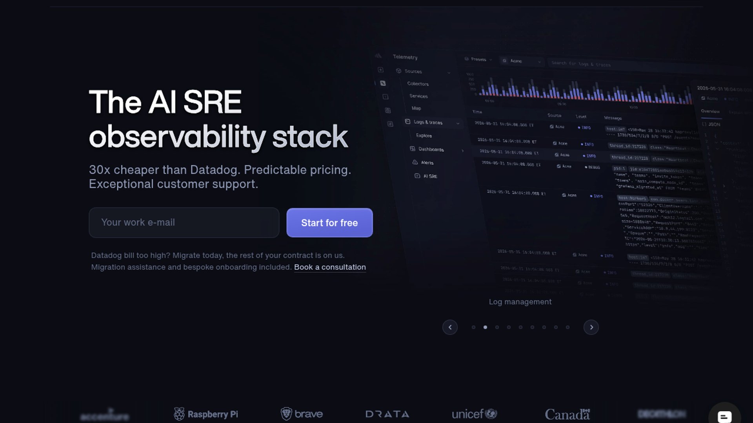Open the Presets dropdown
The width and height of the screenshot is (753, 423).
(x=478, y=60)
